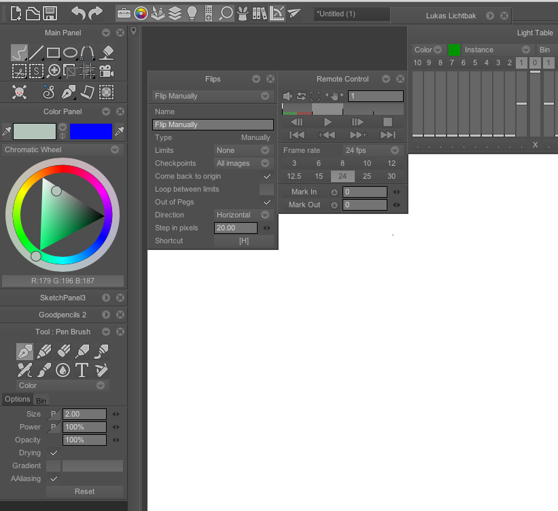Click the green Light Table color swatch
The image size is (558, 511).
(x=454, y=50)
